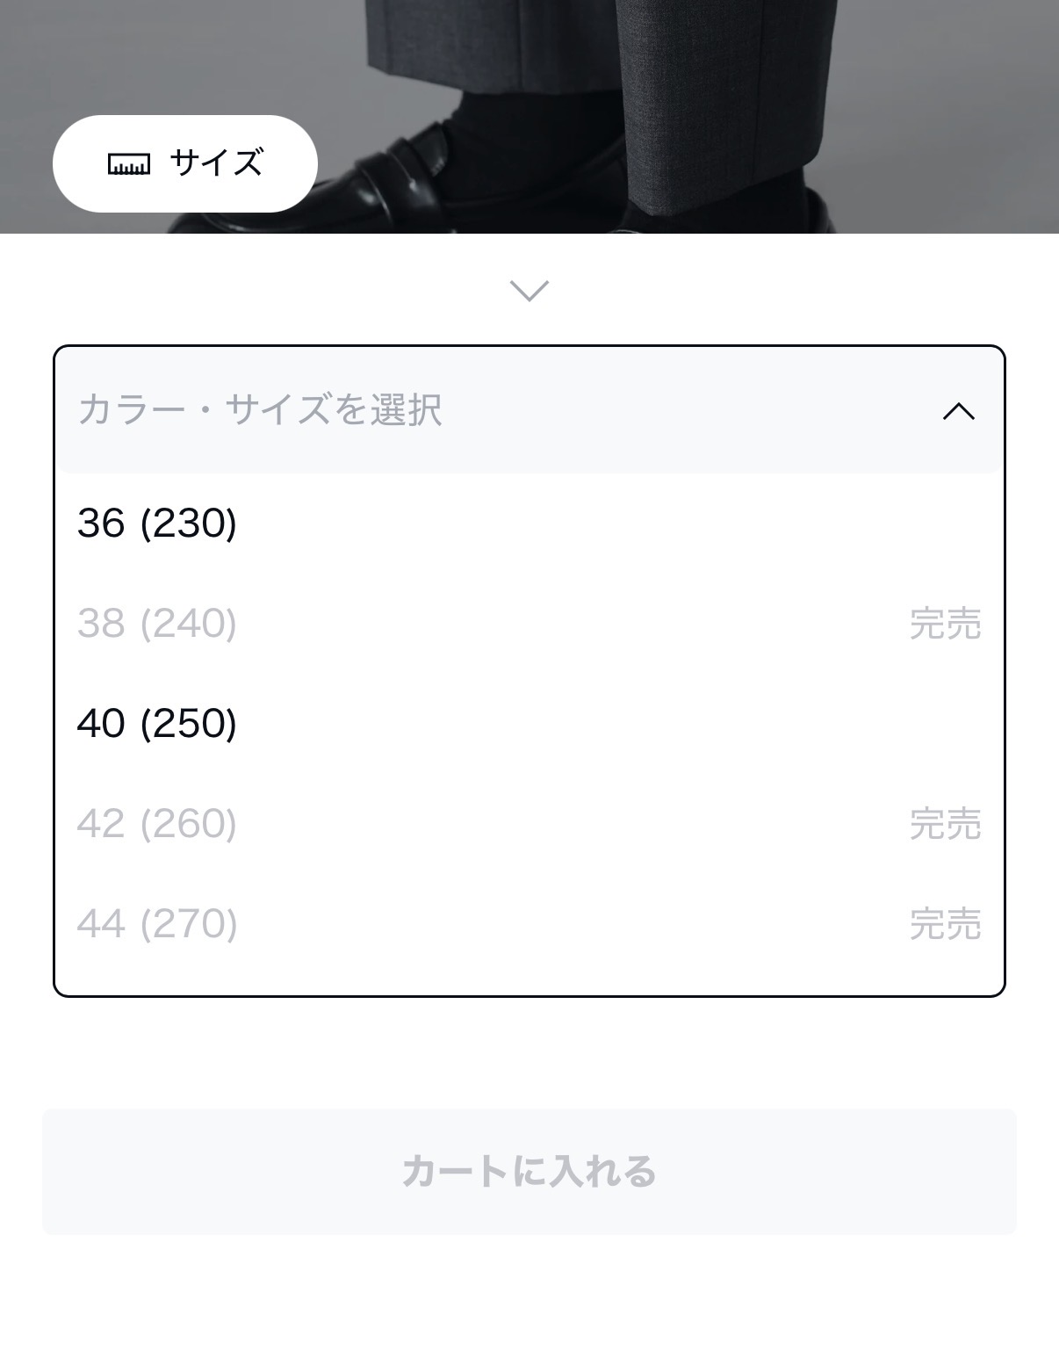The width and height of the screenshot is (1059, 1351).
Task: Select size 36 (230) option
Action: (157, 524)
